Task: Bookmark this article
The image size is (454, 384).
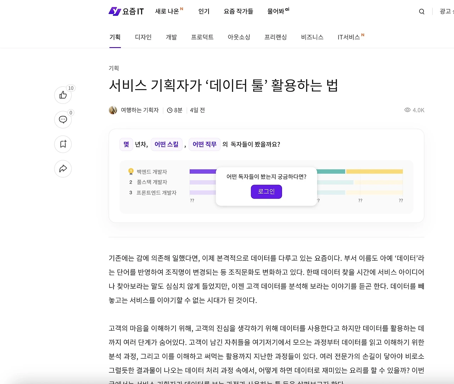Action: [63, 144]
